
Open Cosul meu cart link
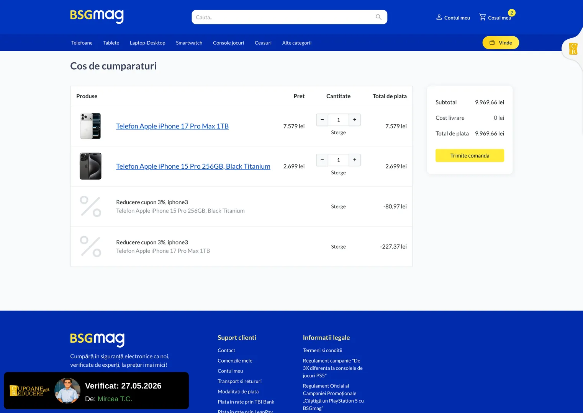click(x=499, y=18)
